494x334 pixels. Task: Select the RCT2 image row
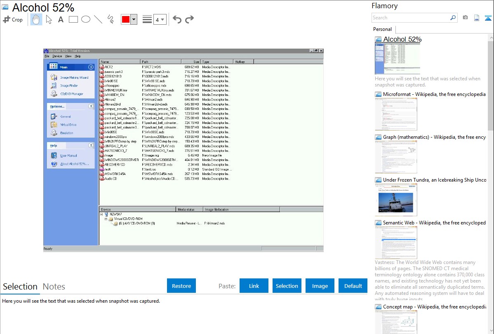pos(166,67)
